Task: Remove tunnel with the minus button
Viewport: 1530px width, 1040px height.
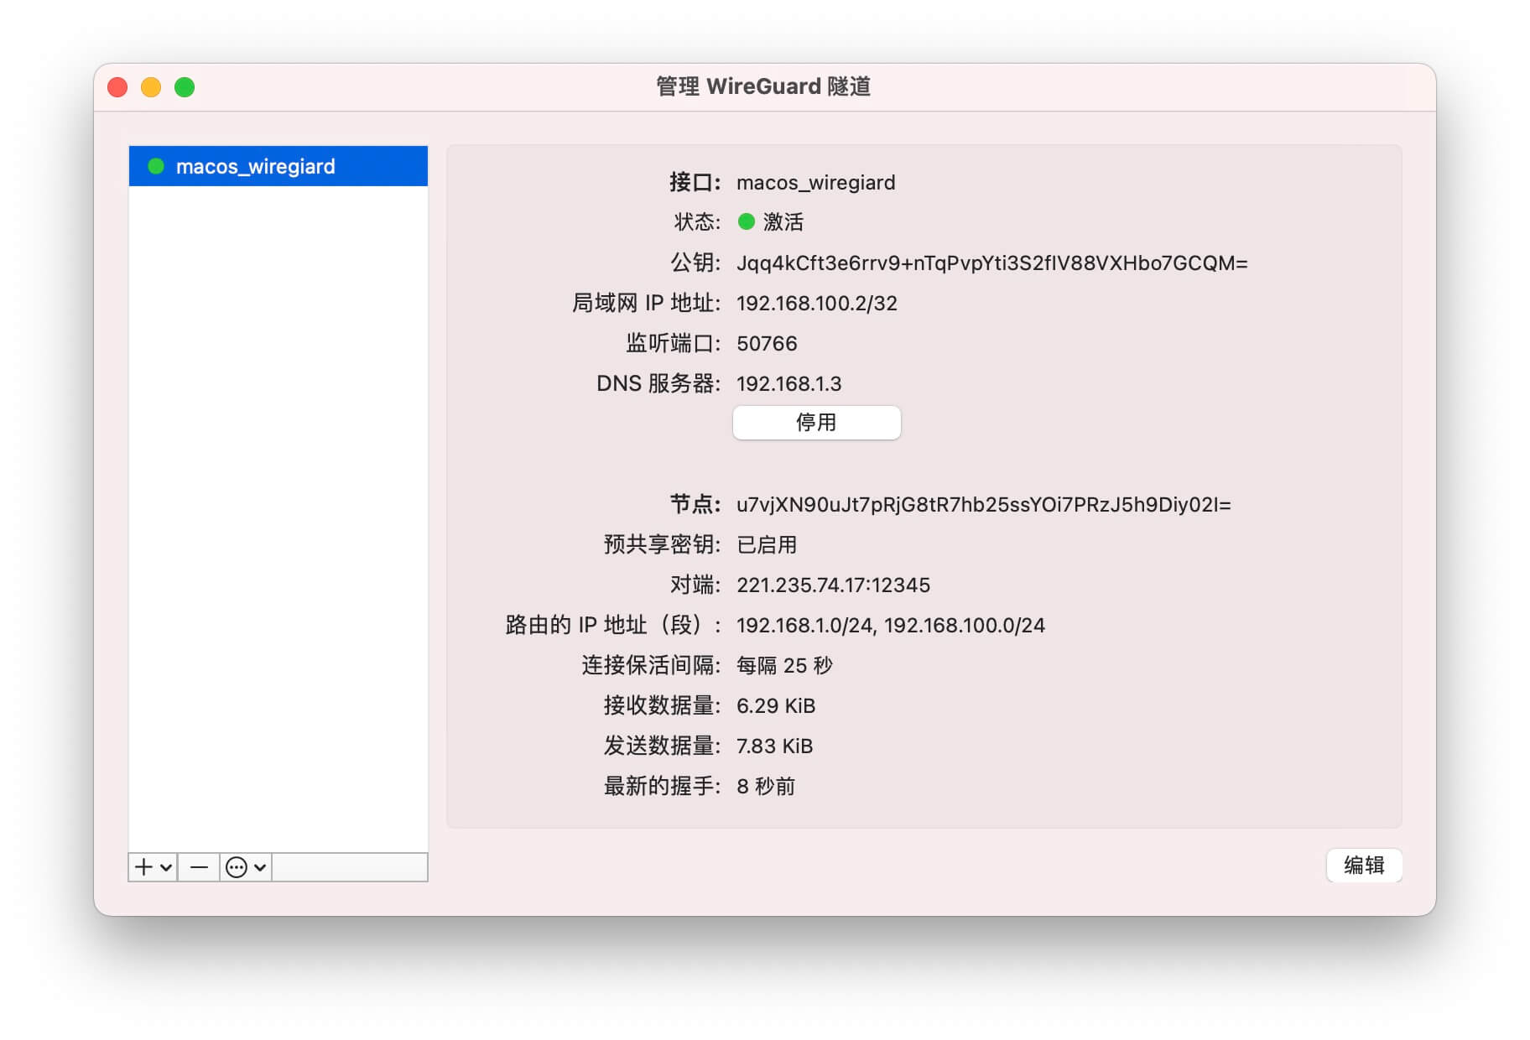Action: pos(199,867)
